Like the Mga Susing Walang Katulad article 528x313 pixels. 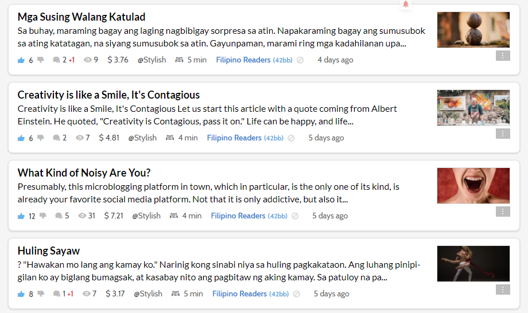pos(21,60)
